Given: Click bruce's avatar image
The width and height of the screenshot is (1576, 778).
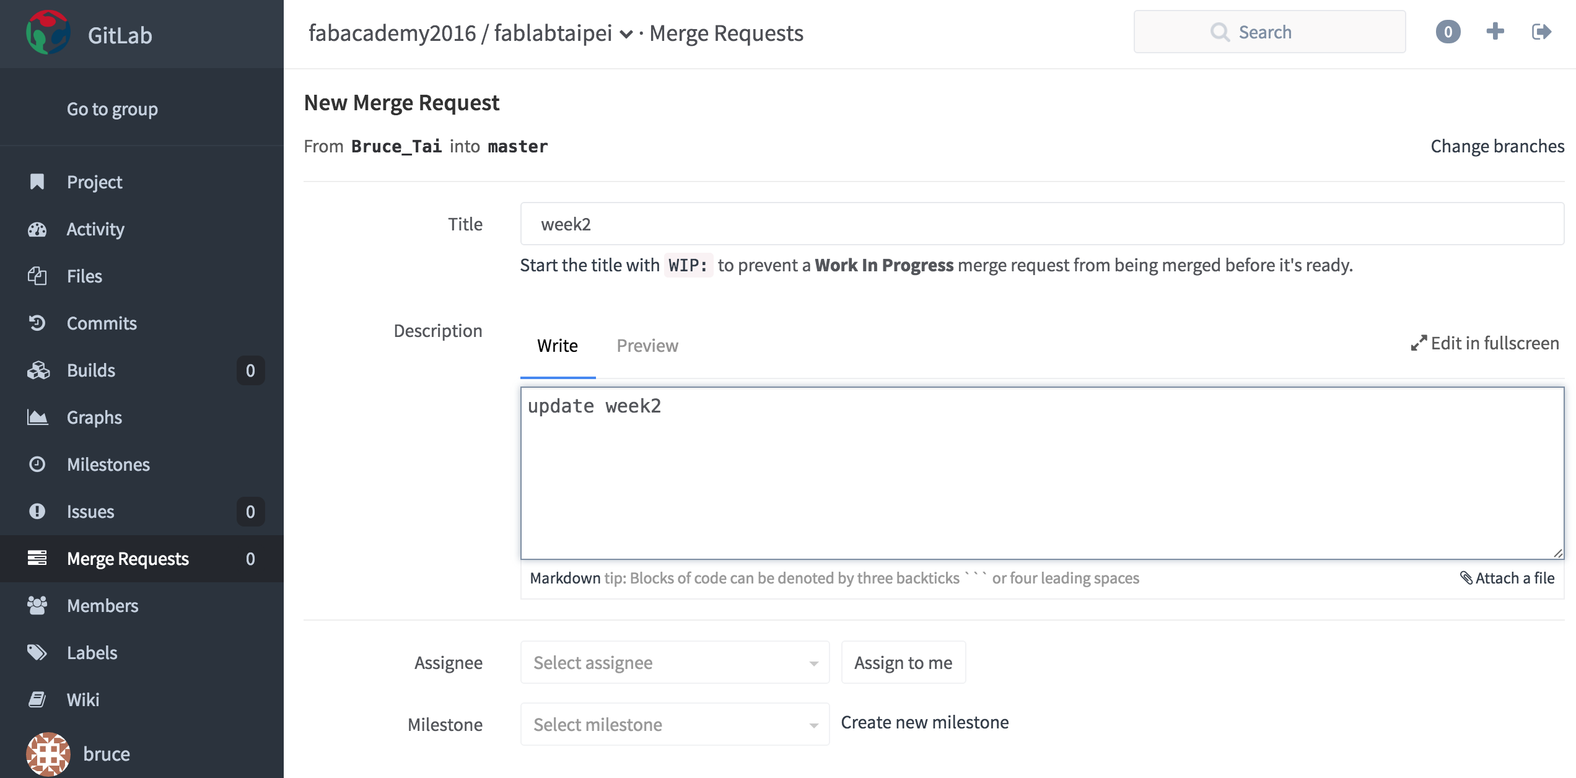Looking at the screenshot, I should [x=48, y=754].
